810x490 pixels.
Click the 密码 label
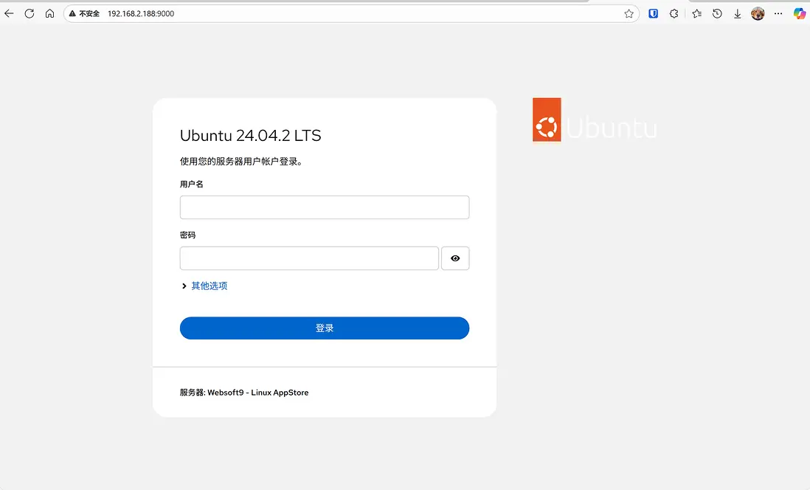pos(187,235)
